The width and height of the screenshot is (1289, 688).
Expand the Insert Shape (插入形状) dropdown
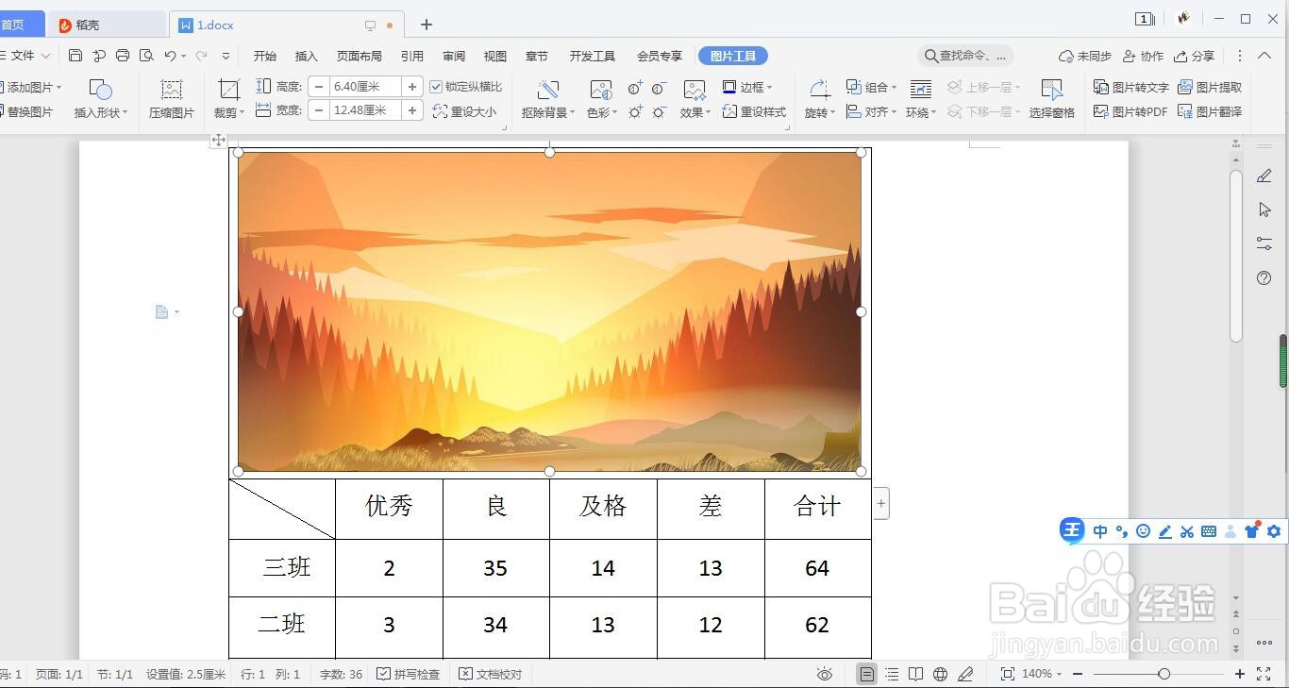tap(126, 112)
